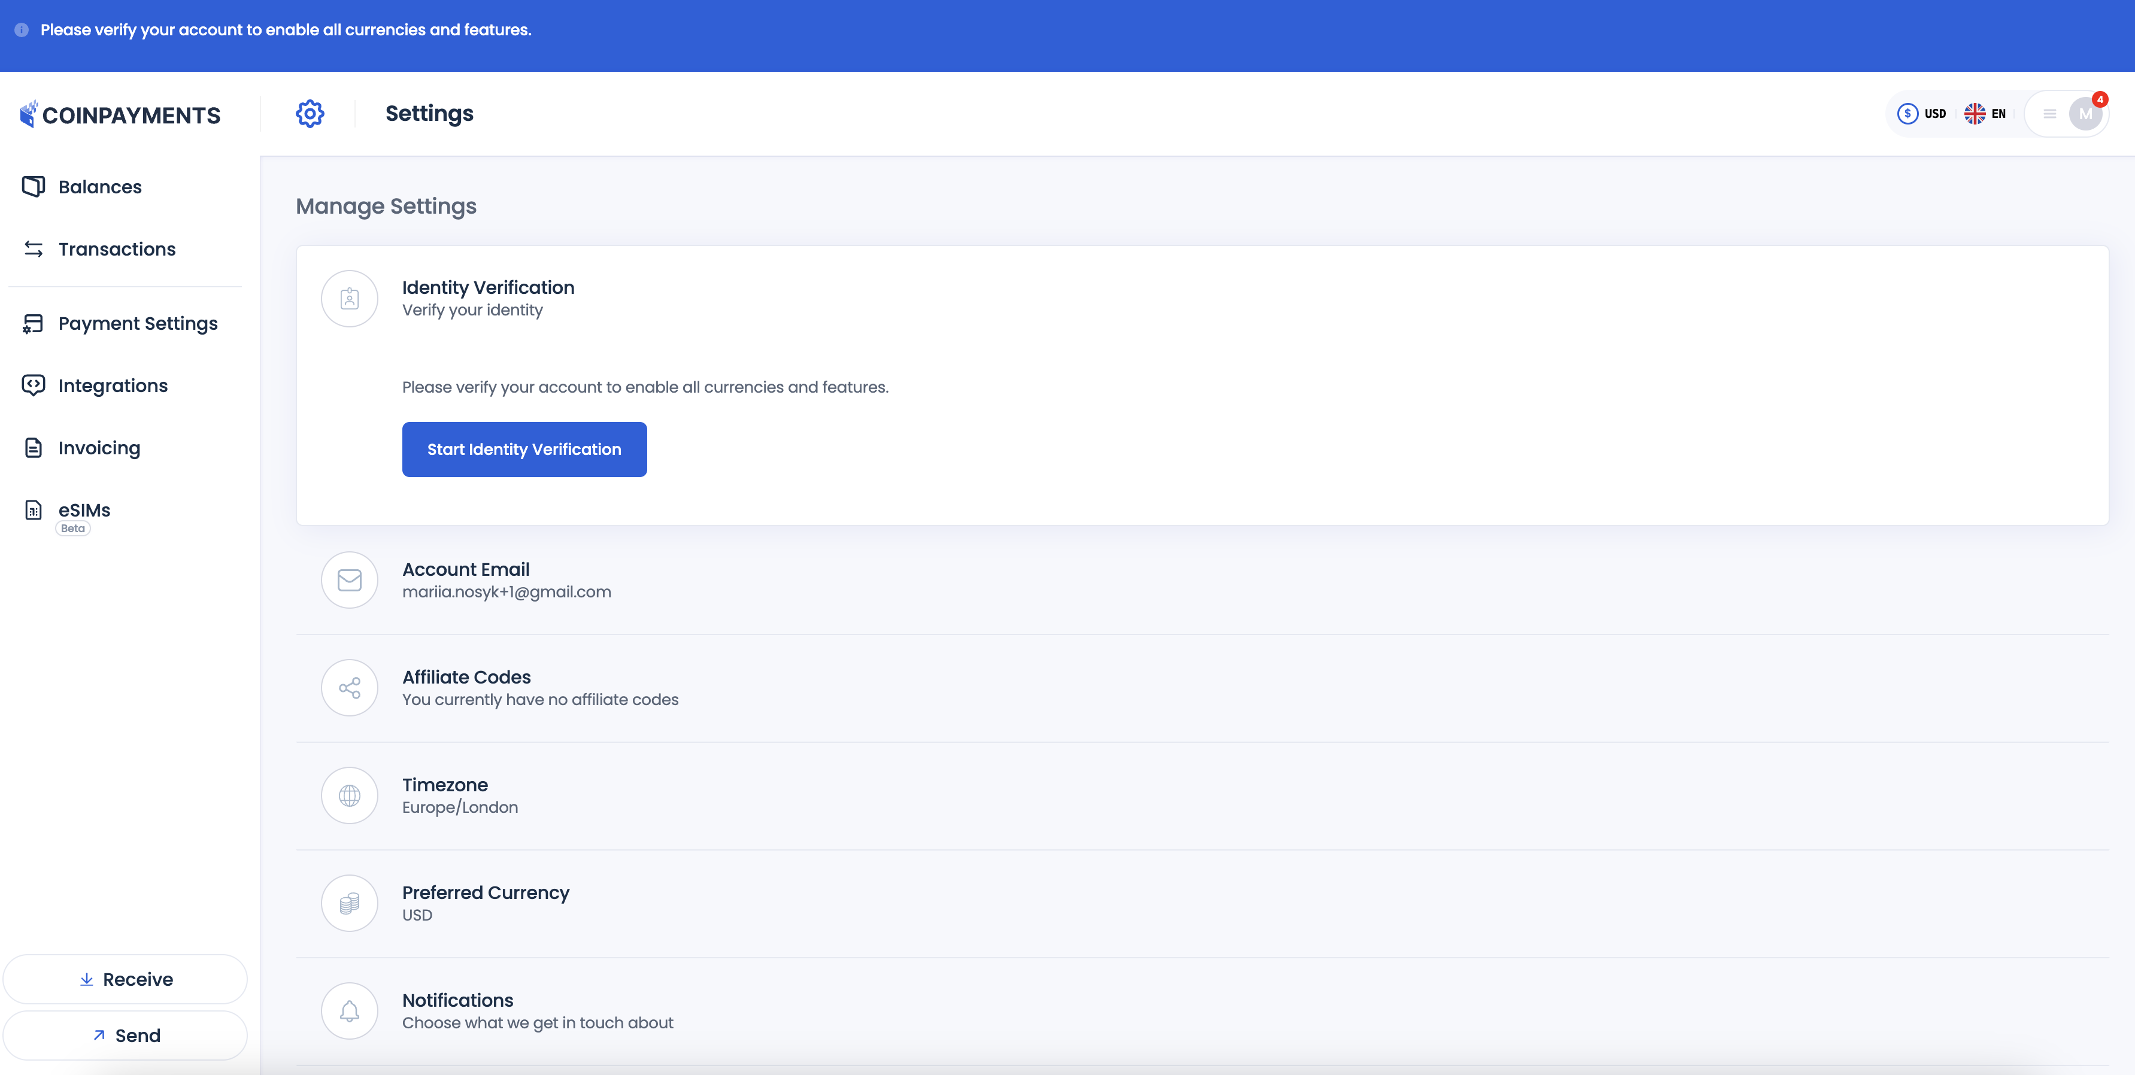This screenshot has width=2135, height=1075.
Task: Click the Settings gear icon in header
Action: coord(309,114)
